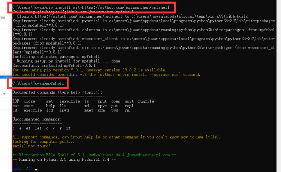Screen dimensions: 281x172
Task: Click the 'mrm' command name
Action: tap(101, 110)
